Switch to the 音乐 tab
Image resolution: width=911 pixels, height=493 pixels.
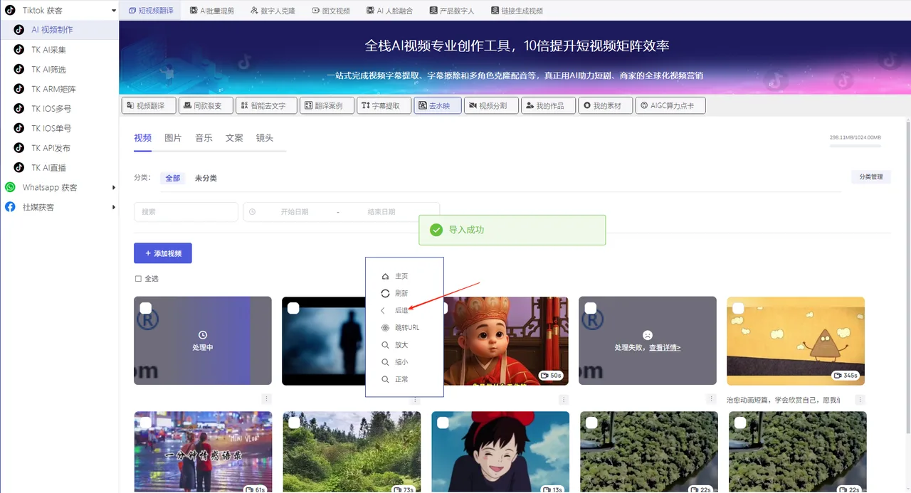pos(204,138)
